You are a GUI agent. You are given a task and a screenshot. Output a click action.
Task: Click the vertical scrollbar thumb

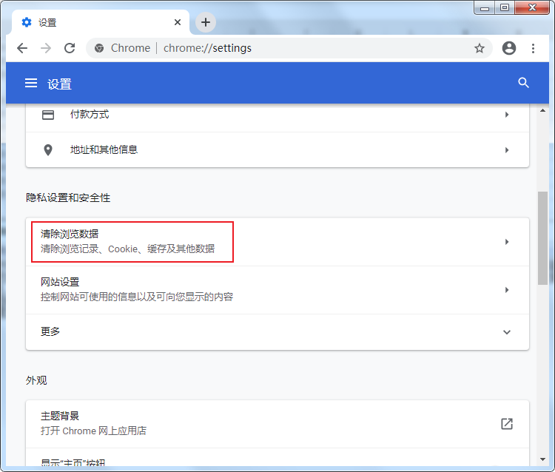pos(542,238)
